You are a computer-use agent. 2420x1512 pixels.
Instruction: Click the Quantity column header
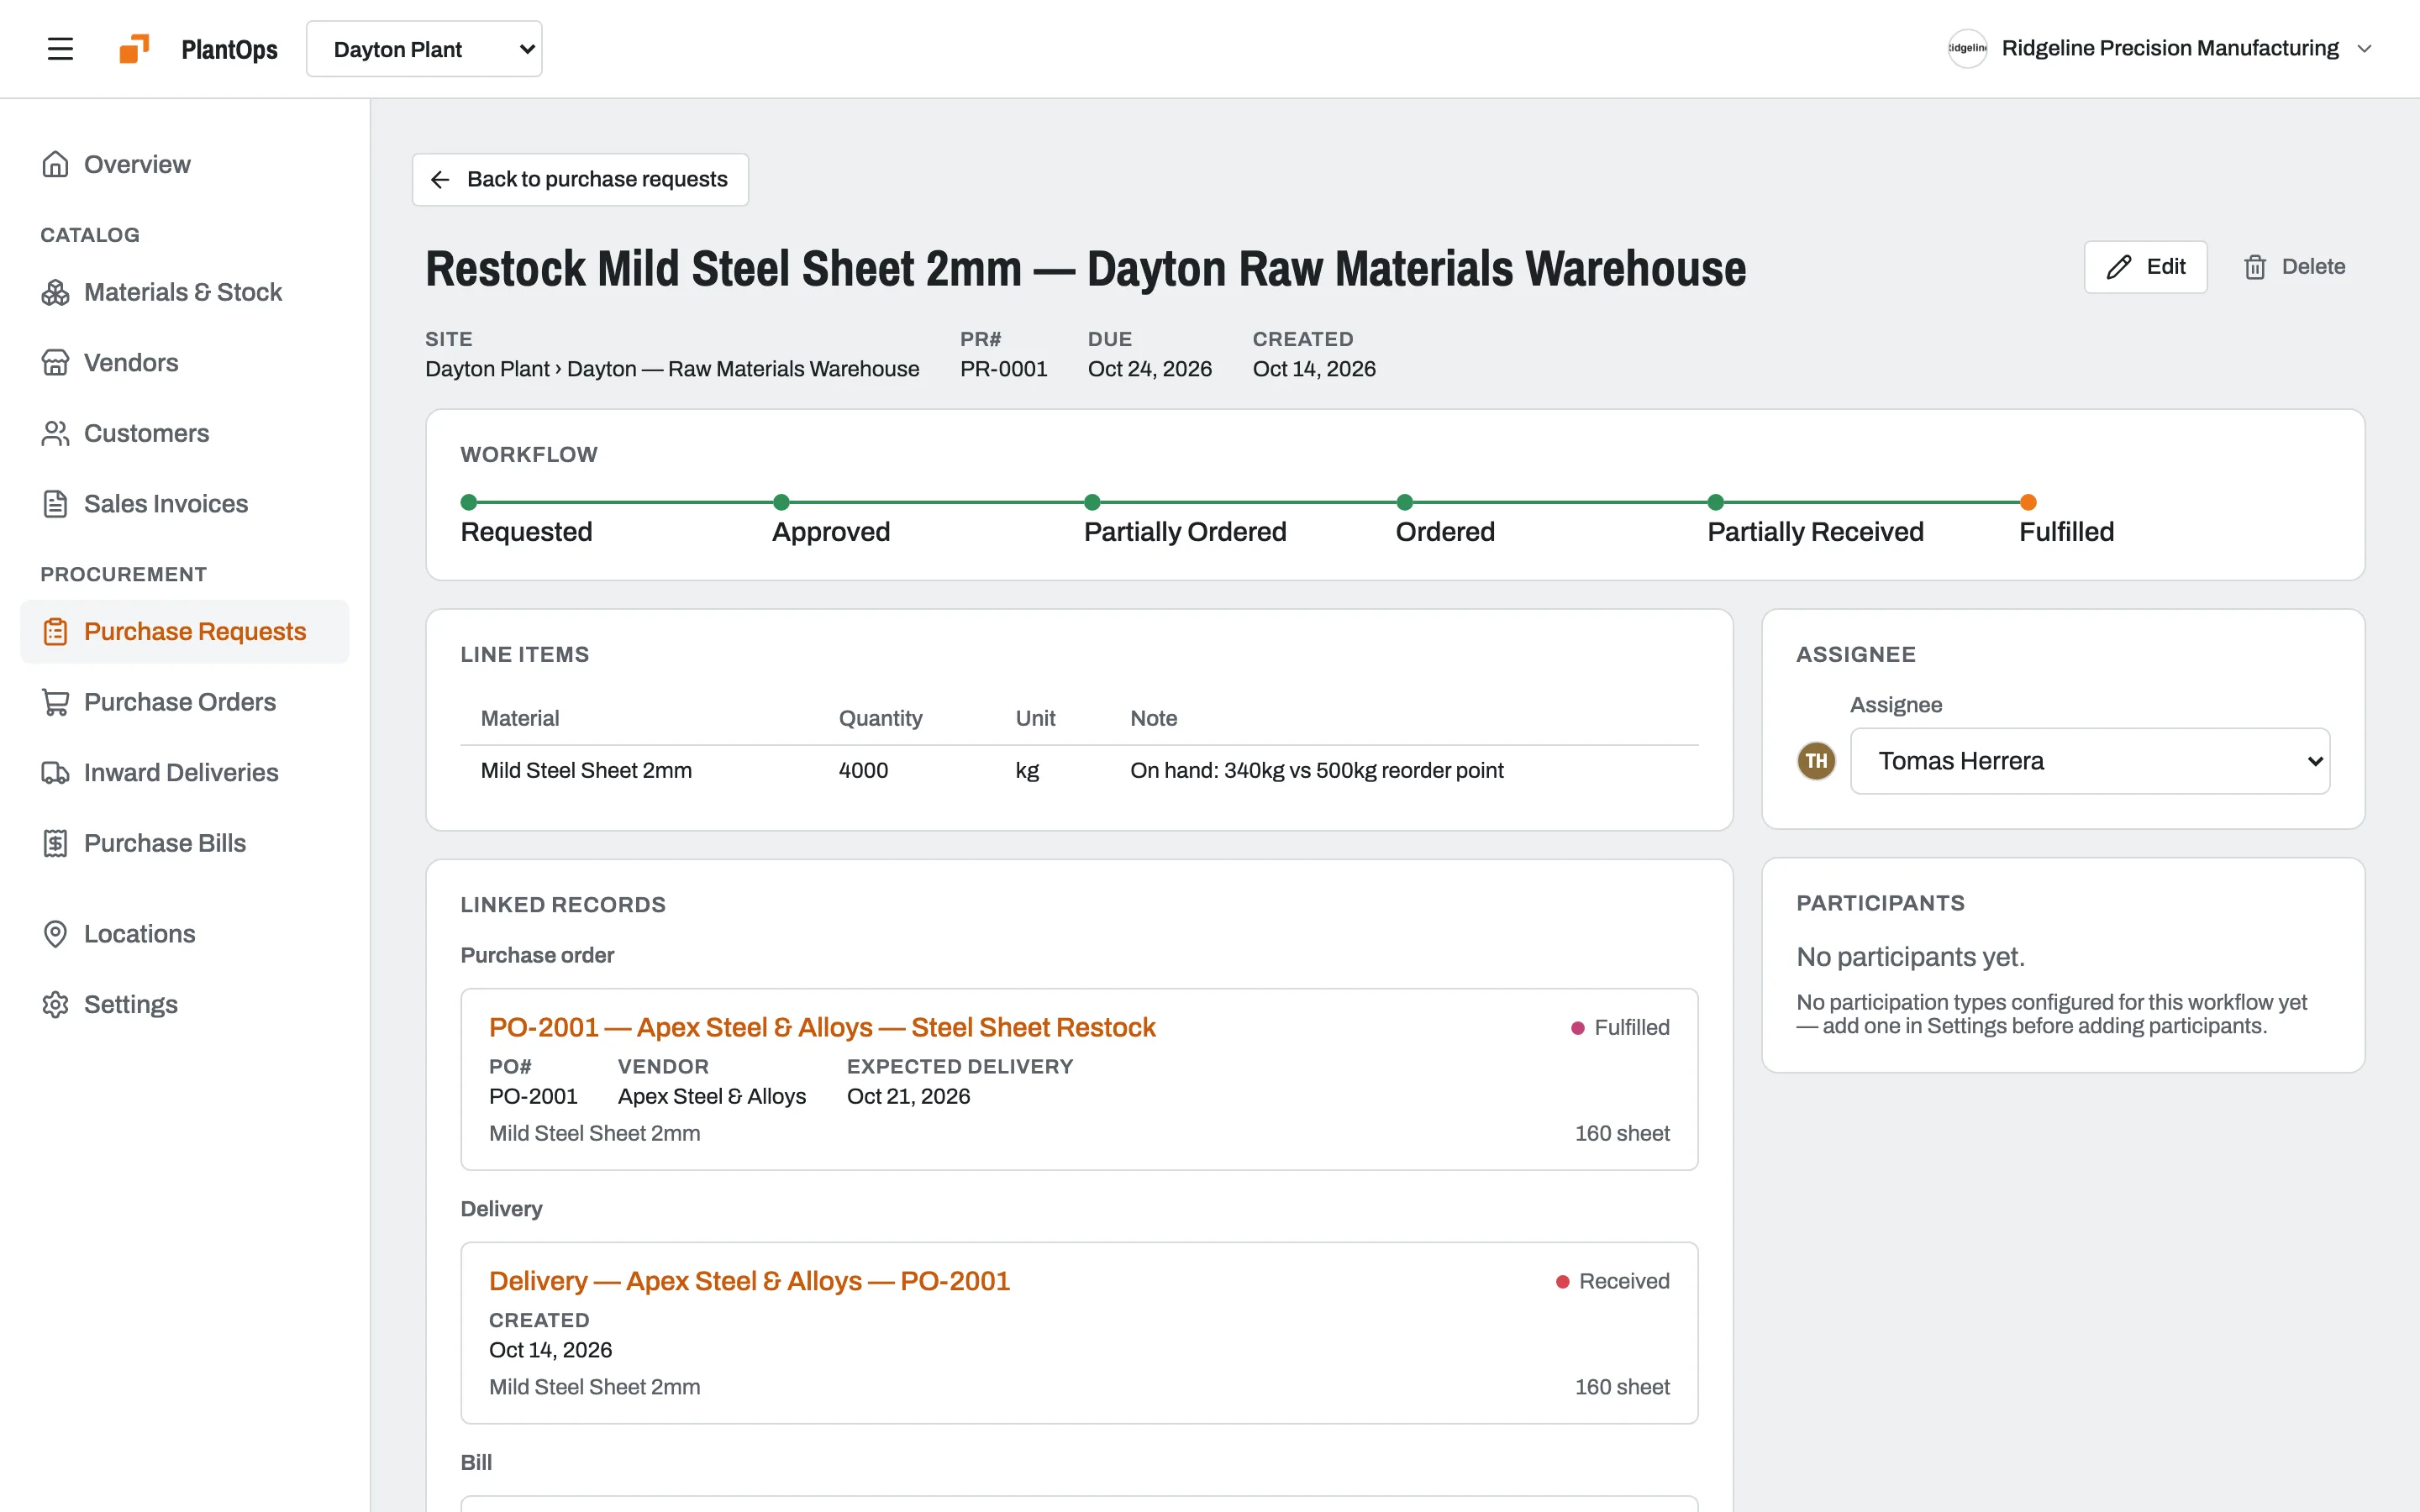pos(880,718)
